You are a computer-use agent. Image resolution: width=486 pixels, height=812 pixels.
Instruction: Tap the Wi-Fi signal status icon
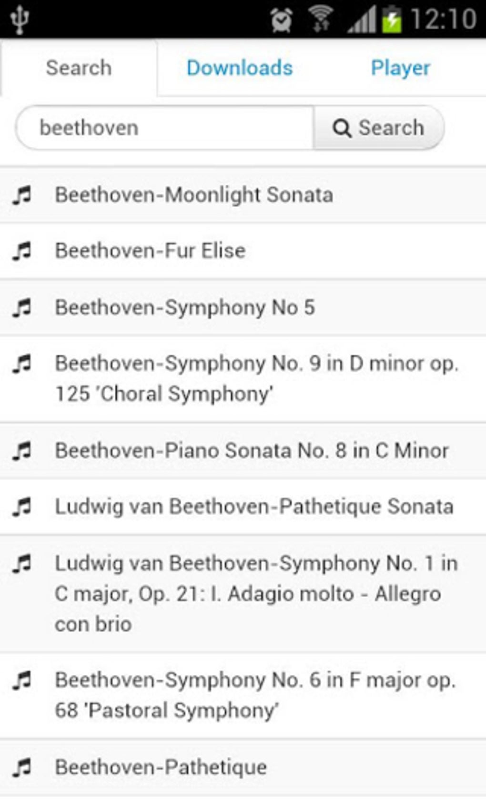tap(321, 20)
